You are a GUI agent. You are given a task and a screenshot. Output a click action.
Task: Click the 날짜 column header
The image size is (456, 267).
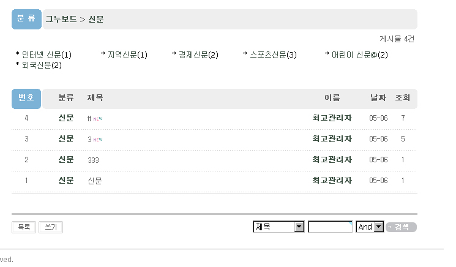pyautogui.click(x=378, y=98)
